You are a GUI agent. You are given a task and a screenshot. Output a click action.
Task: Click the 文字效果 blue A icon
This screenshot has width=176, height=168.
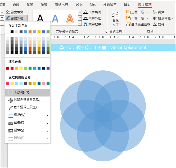tap(85, 24)
